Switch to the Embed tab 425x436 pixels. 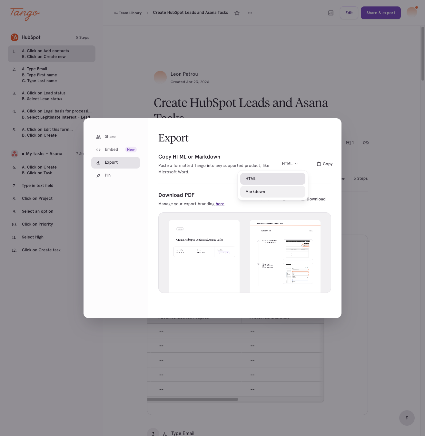tap(115, 150)
